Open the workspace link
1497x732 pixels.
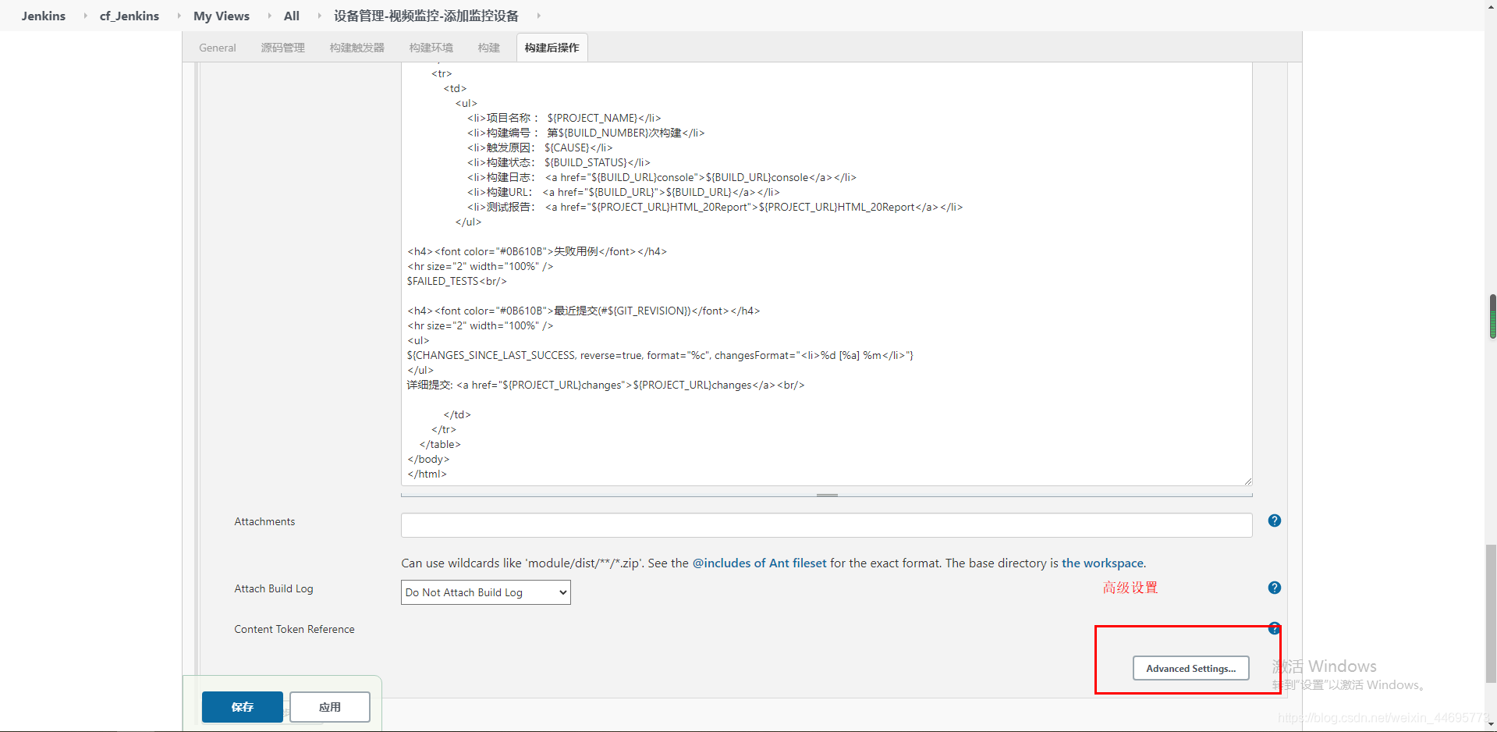[1102, 563]
